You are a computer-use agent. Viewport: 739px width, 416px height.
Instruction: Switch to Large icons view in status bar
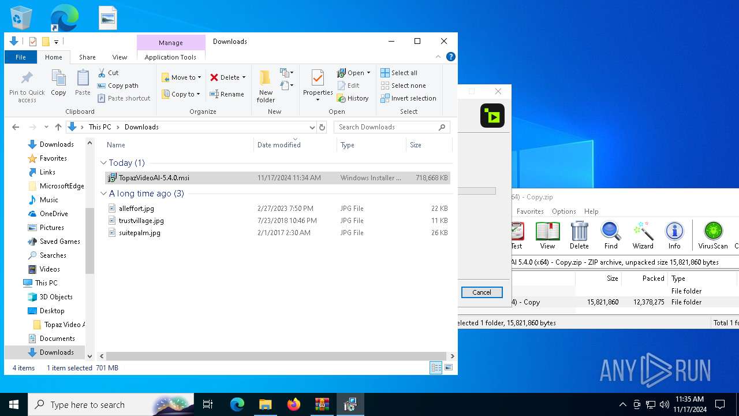click(x=448, y=367)
